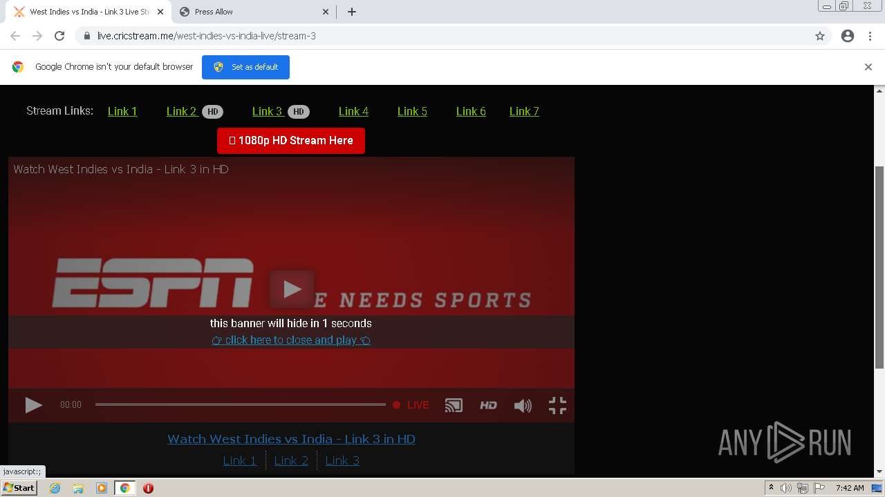Cast the video with the Chromecast icon
The width and height of the screenshot is (885, 497).
tap(454, 405)
